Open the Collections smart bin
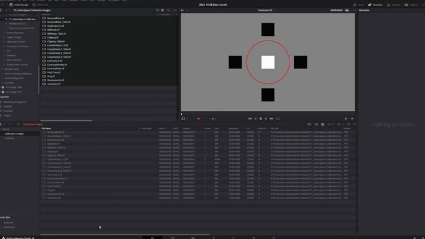 coord(9,227)
